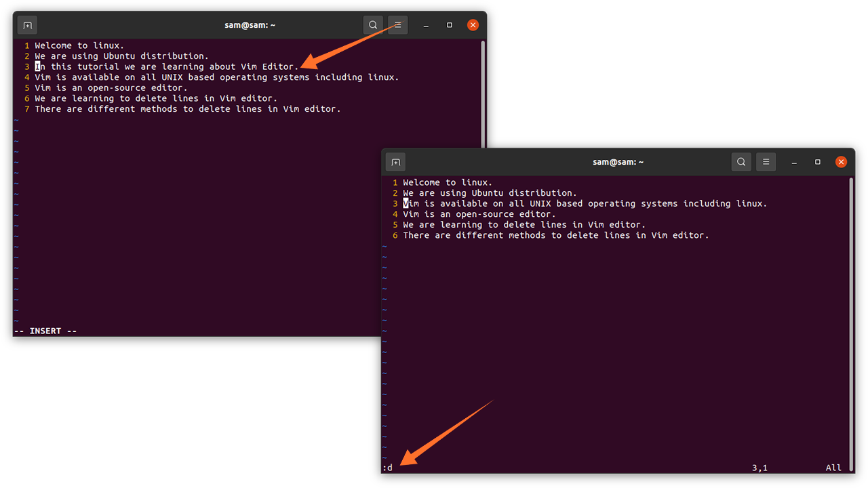868x488 pixels.
Task: Click the All scroll indicator in vim
Action: point(833,467)
